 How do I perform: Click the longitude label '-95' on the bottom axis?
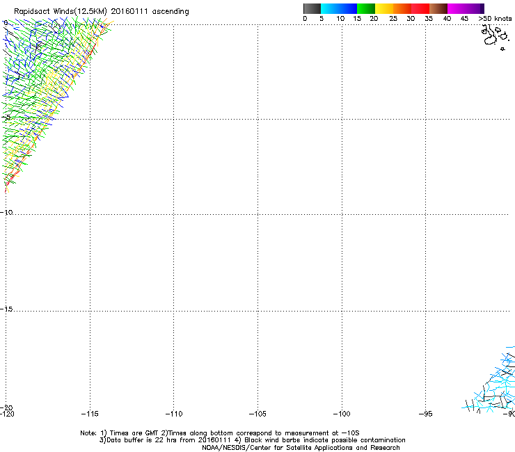point(425,414)
